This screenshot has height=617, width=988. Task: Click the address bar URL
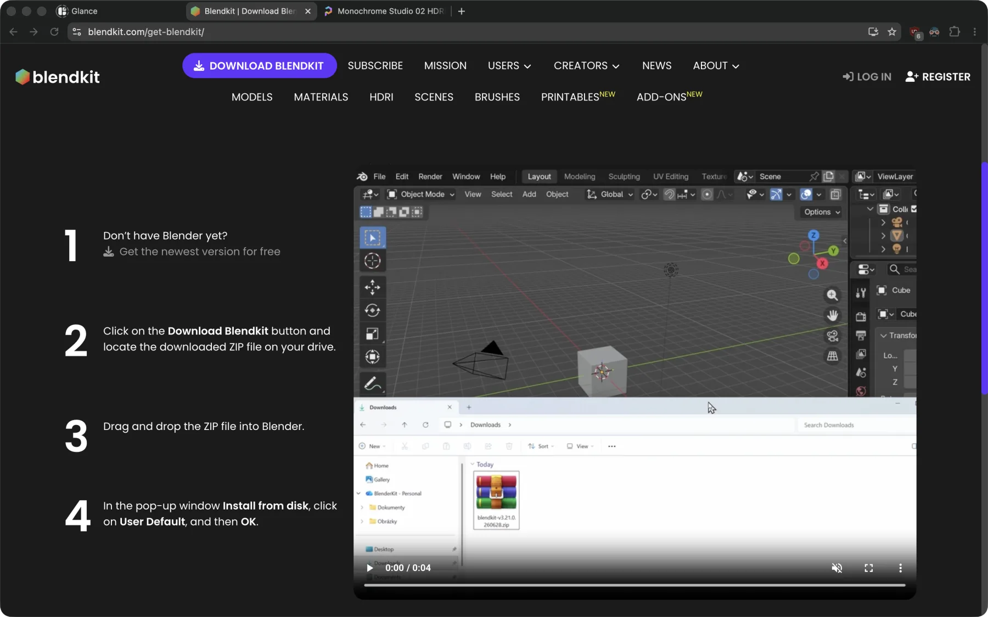146,32
